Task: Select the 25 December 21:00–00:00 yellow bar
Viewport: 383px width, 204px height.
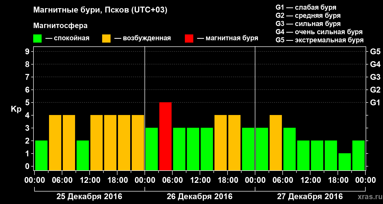Action: (x=138, y=143)
